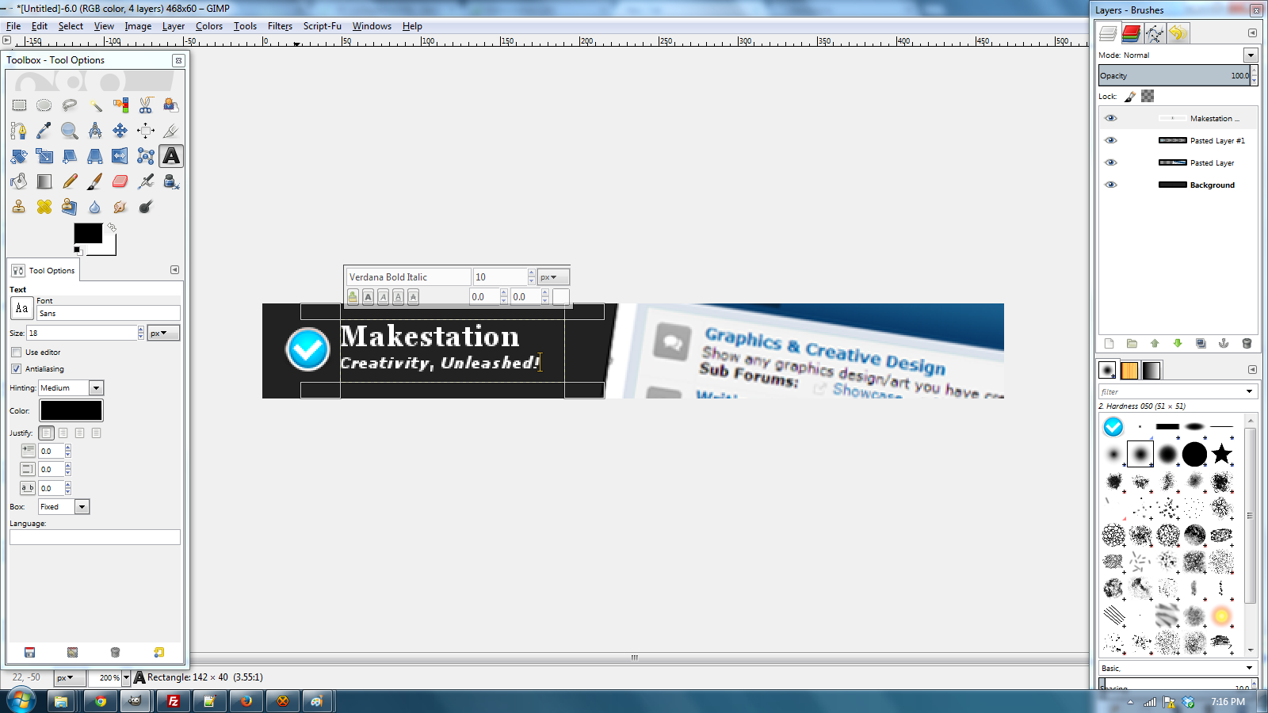Open the Script-Fu menu

[x=322, y=26]
